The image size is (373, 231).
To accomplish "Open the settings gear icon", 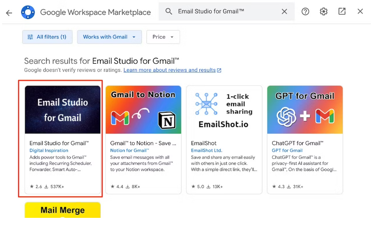I will pos(324,12).
